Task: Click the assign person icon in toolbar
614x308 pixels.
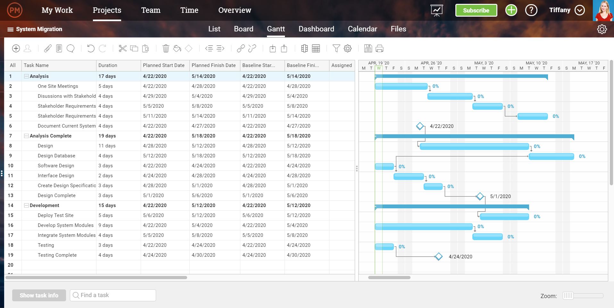Action: pyautogui.click(x=28, y=48)
